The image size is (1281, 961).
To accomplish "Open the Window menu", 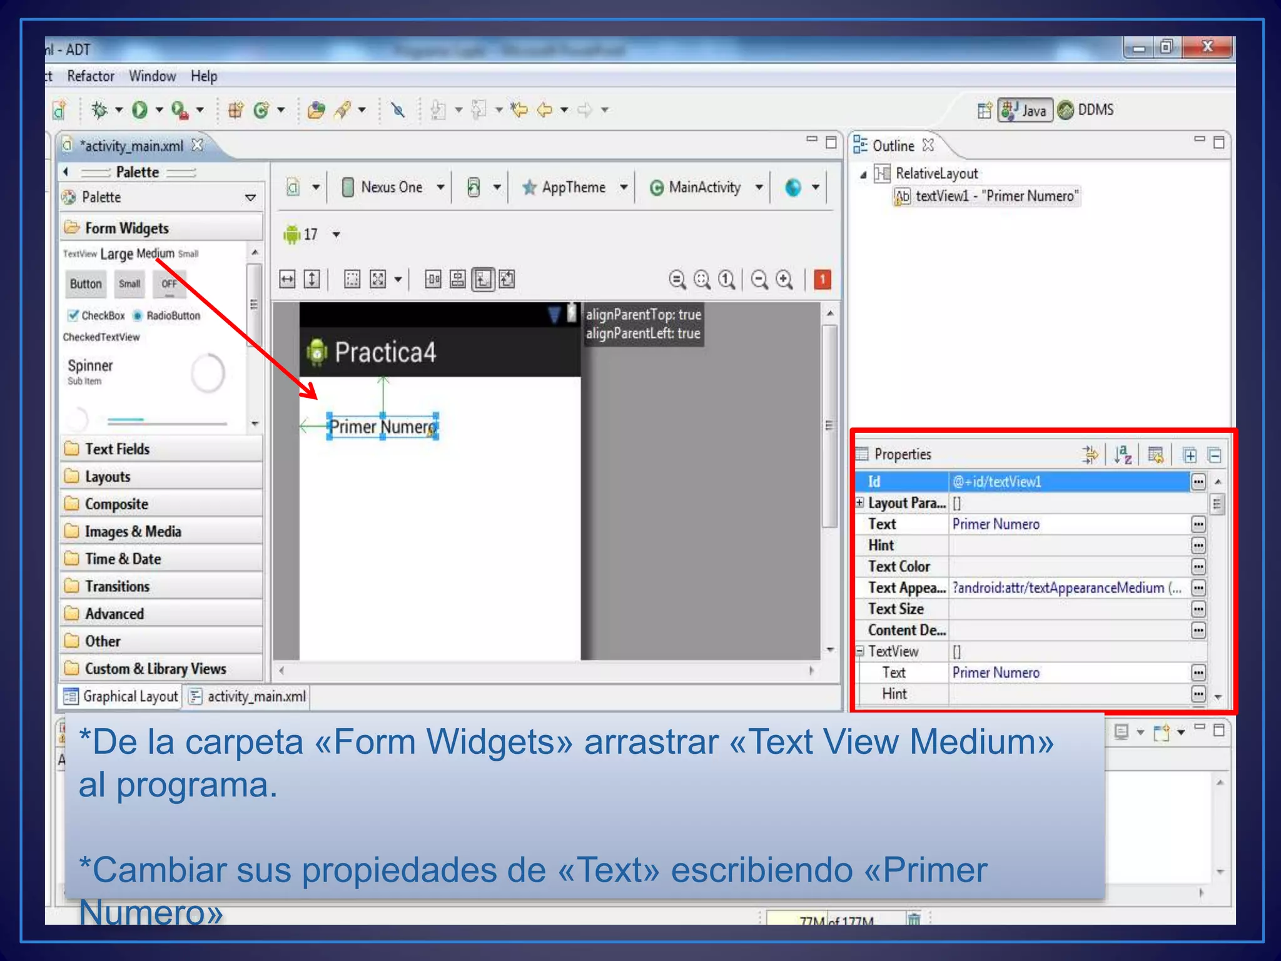I will point(152,76).
